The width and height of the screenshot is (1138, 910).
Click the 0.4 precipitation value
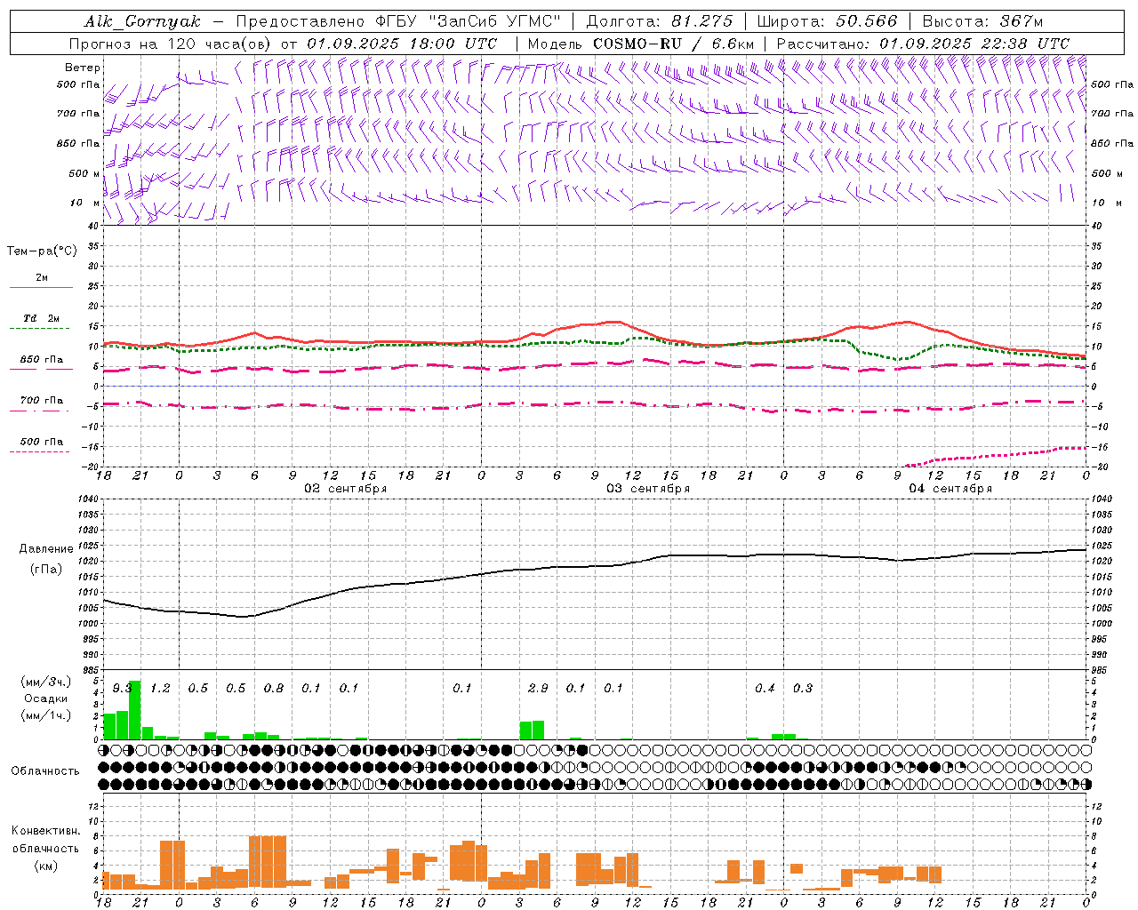click(x=765, y=688)
